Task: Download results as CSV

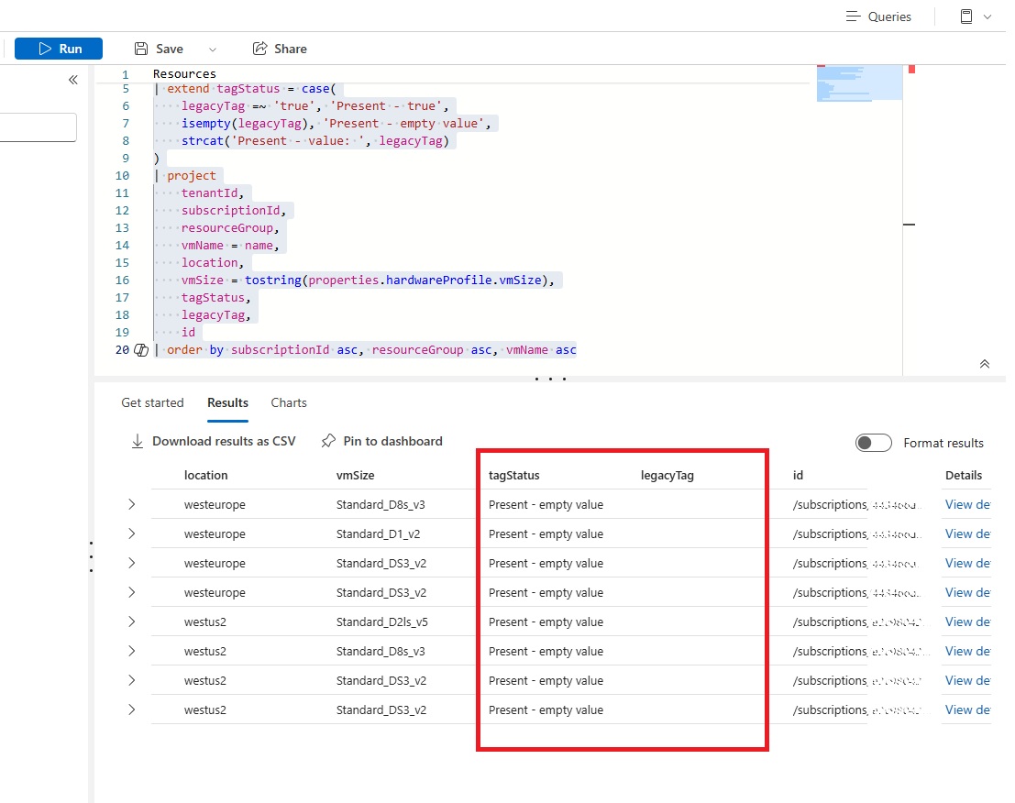Action: coord(214,441)
